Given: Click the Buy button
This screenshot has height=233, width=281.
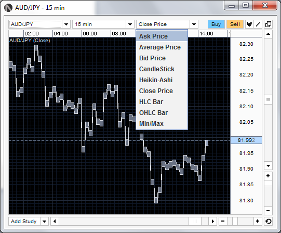Looking at the screenshot, I should click(x=216, y=24).
